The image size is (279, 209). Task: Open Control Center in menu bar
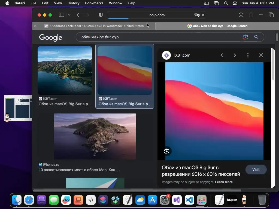tap(235, 3)
